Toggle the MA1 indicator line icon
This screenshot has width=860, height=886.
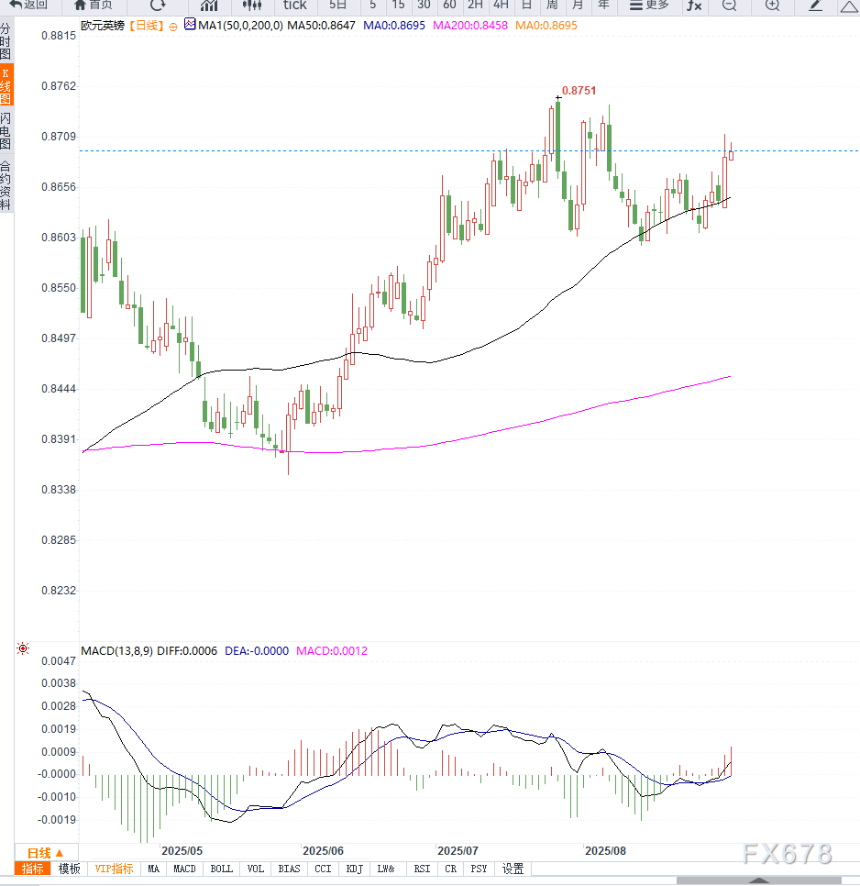click(190, 26)
